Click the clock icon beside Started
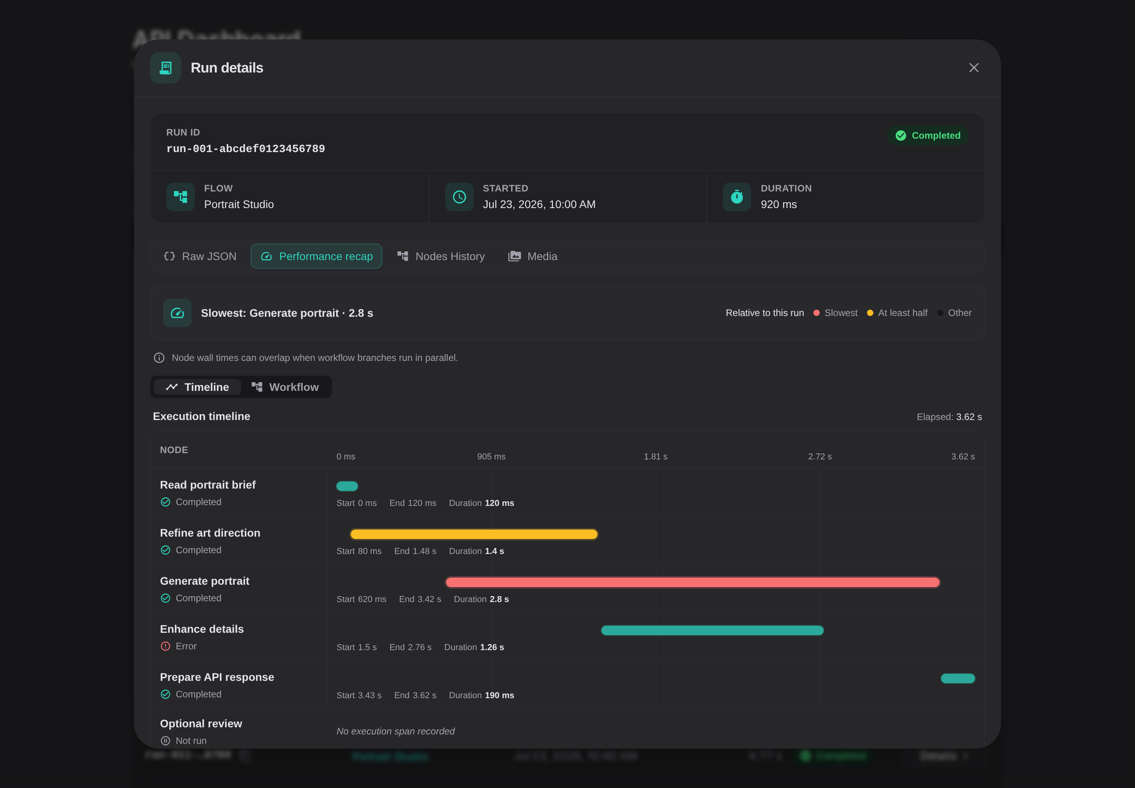 coord(460,197)
